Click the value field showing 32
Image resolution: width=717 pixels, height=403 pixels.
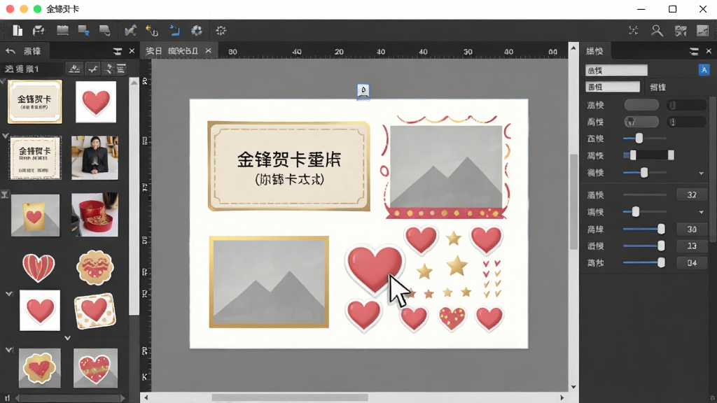tap(691, 195)
